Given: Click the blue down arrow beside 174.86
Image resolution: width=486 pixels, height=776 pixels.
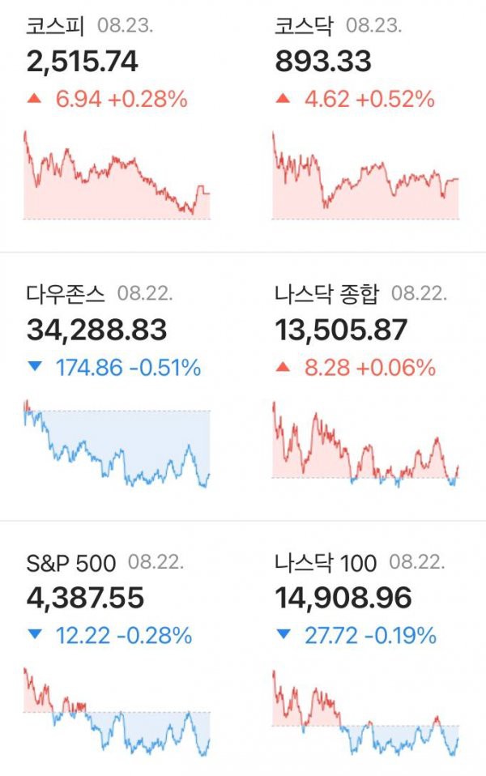Looking at the screenshot, I should [x=35, y=367].
